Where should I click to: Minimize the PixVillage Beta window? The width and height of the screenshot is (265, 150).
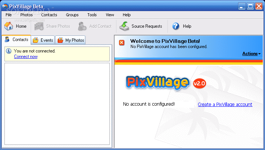click(242, 6)
